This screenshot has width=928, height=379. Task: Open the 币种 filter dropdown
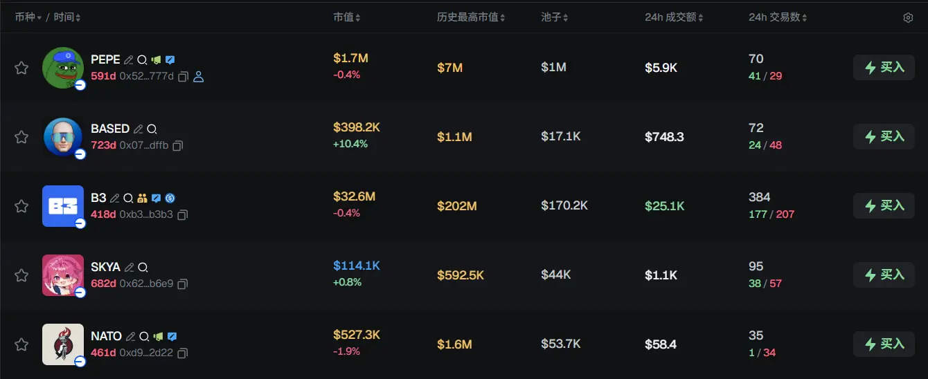tap(28, 17)
